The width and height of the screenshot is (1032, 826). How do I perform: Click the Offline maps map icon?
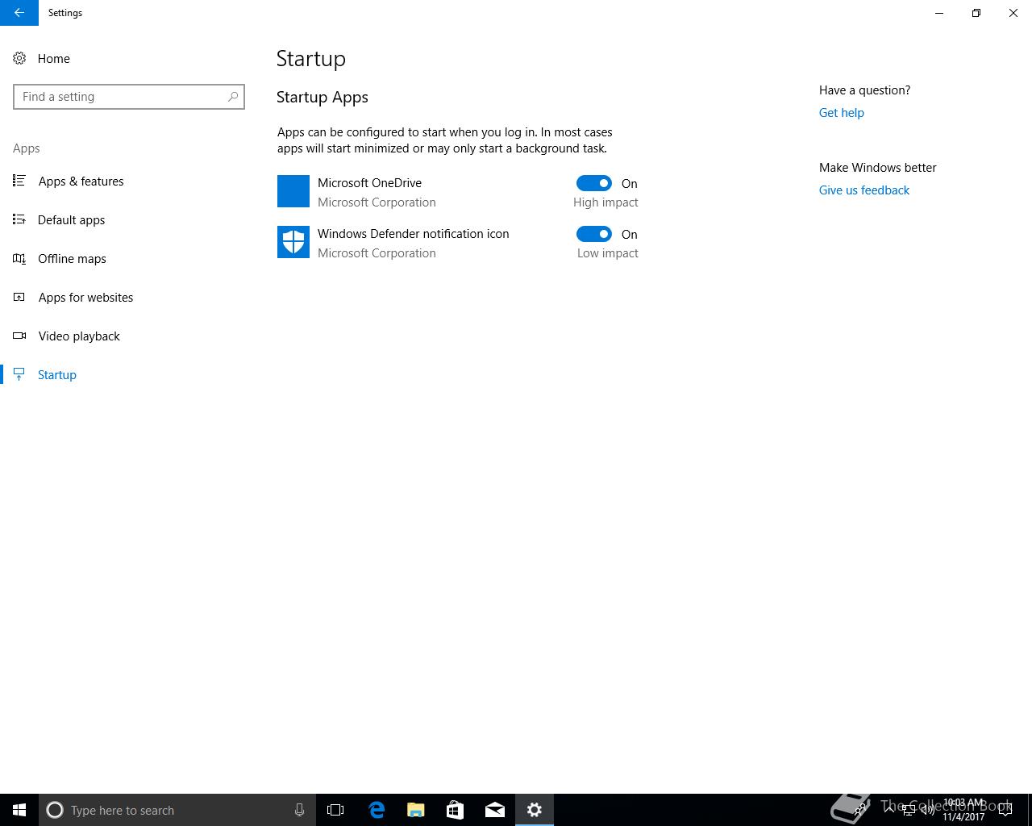19,258
